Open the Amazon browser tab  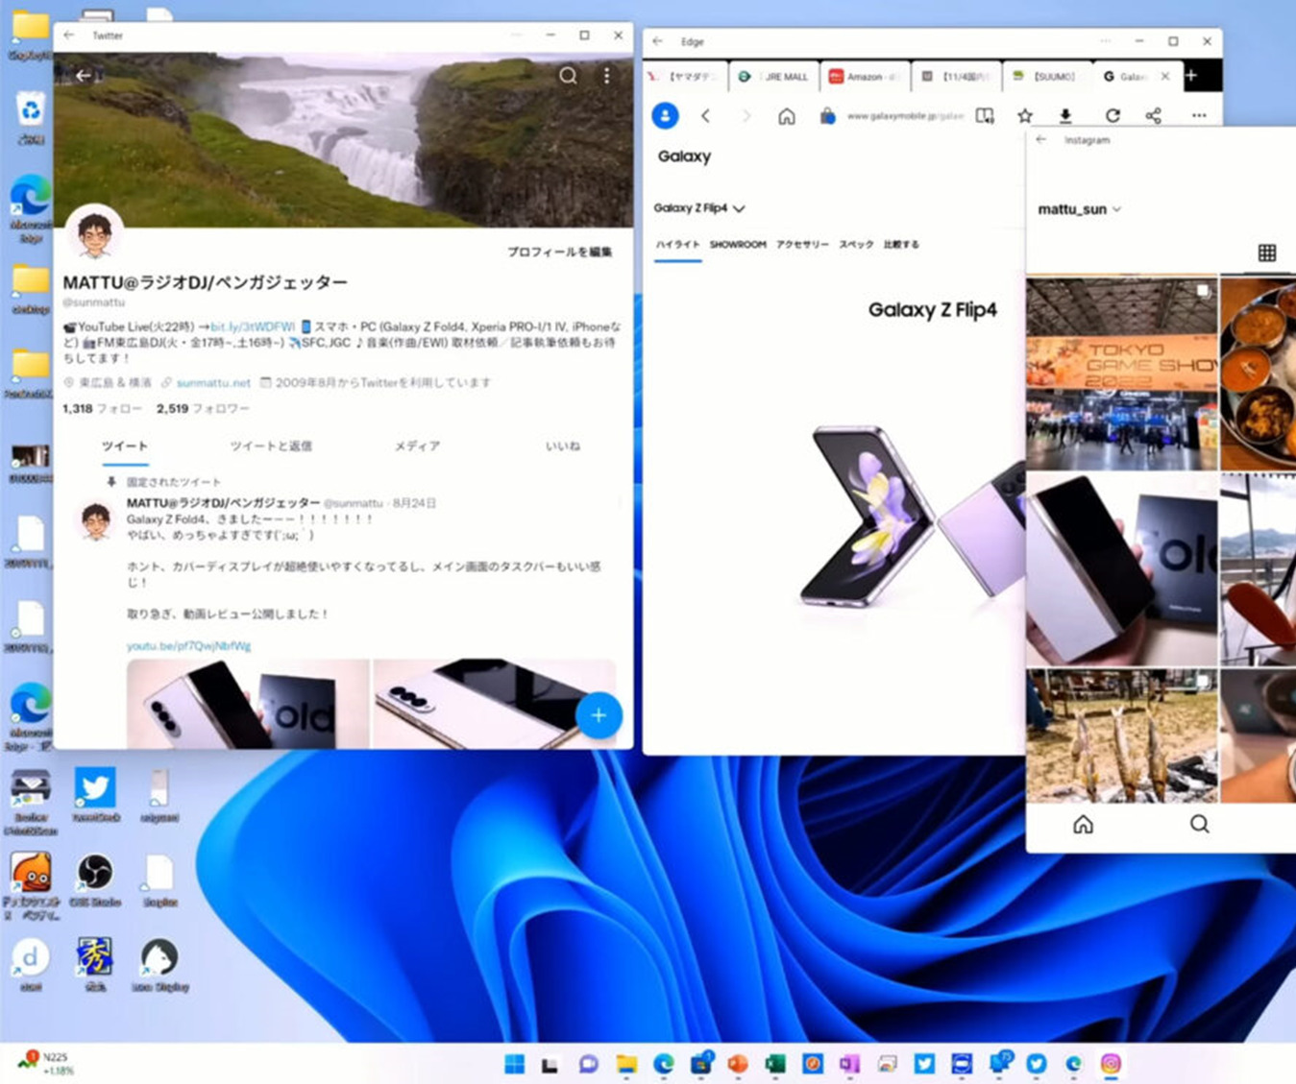point(867,76)
